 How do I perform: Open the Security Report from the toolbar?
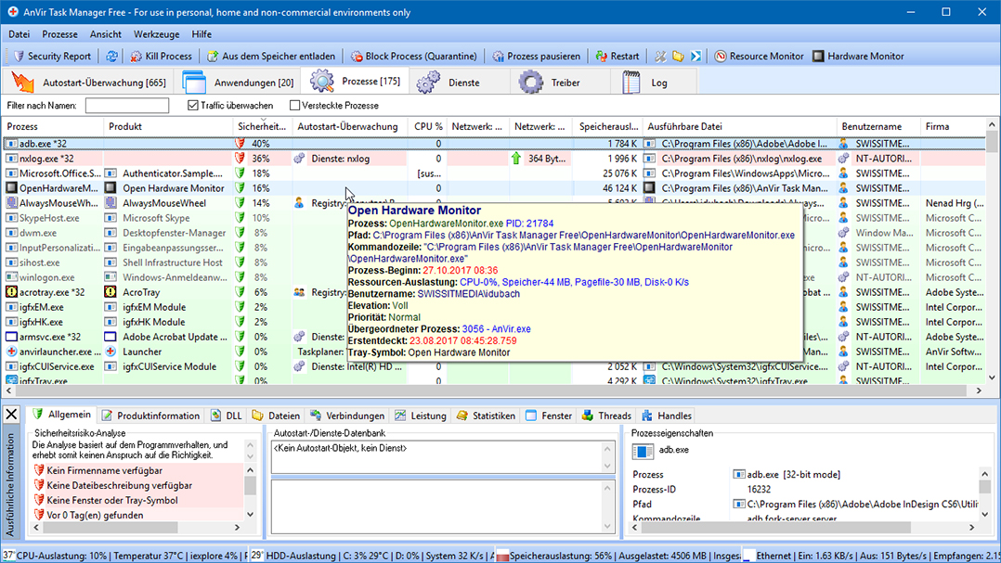tap(52, 56)
